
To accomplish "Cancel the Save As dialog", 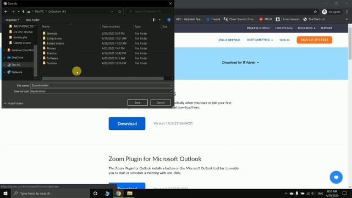I will (x=160, y=103).
